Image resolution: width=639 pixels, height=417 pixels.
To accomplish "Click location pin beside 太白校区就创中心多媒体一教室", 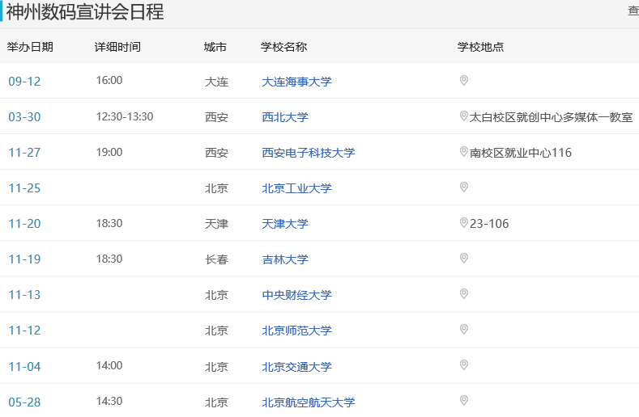I will tap(464, 116).
